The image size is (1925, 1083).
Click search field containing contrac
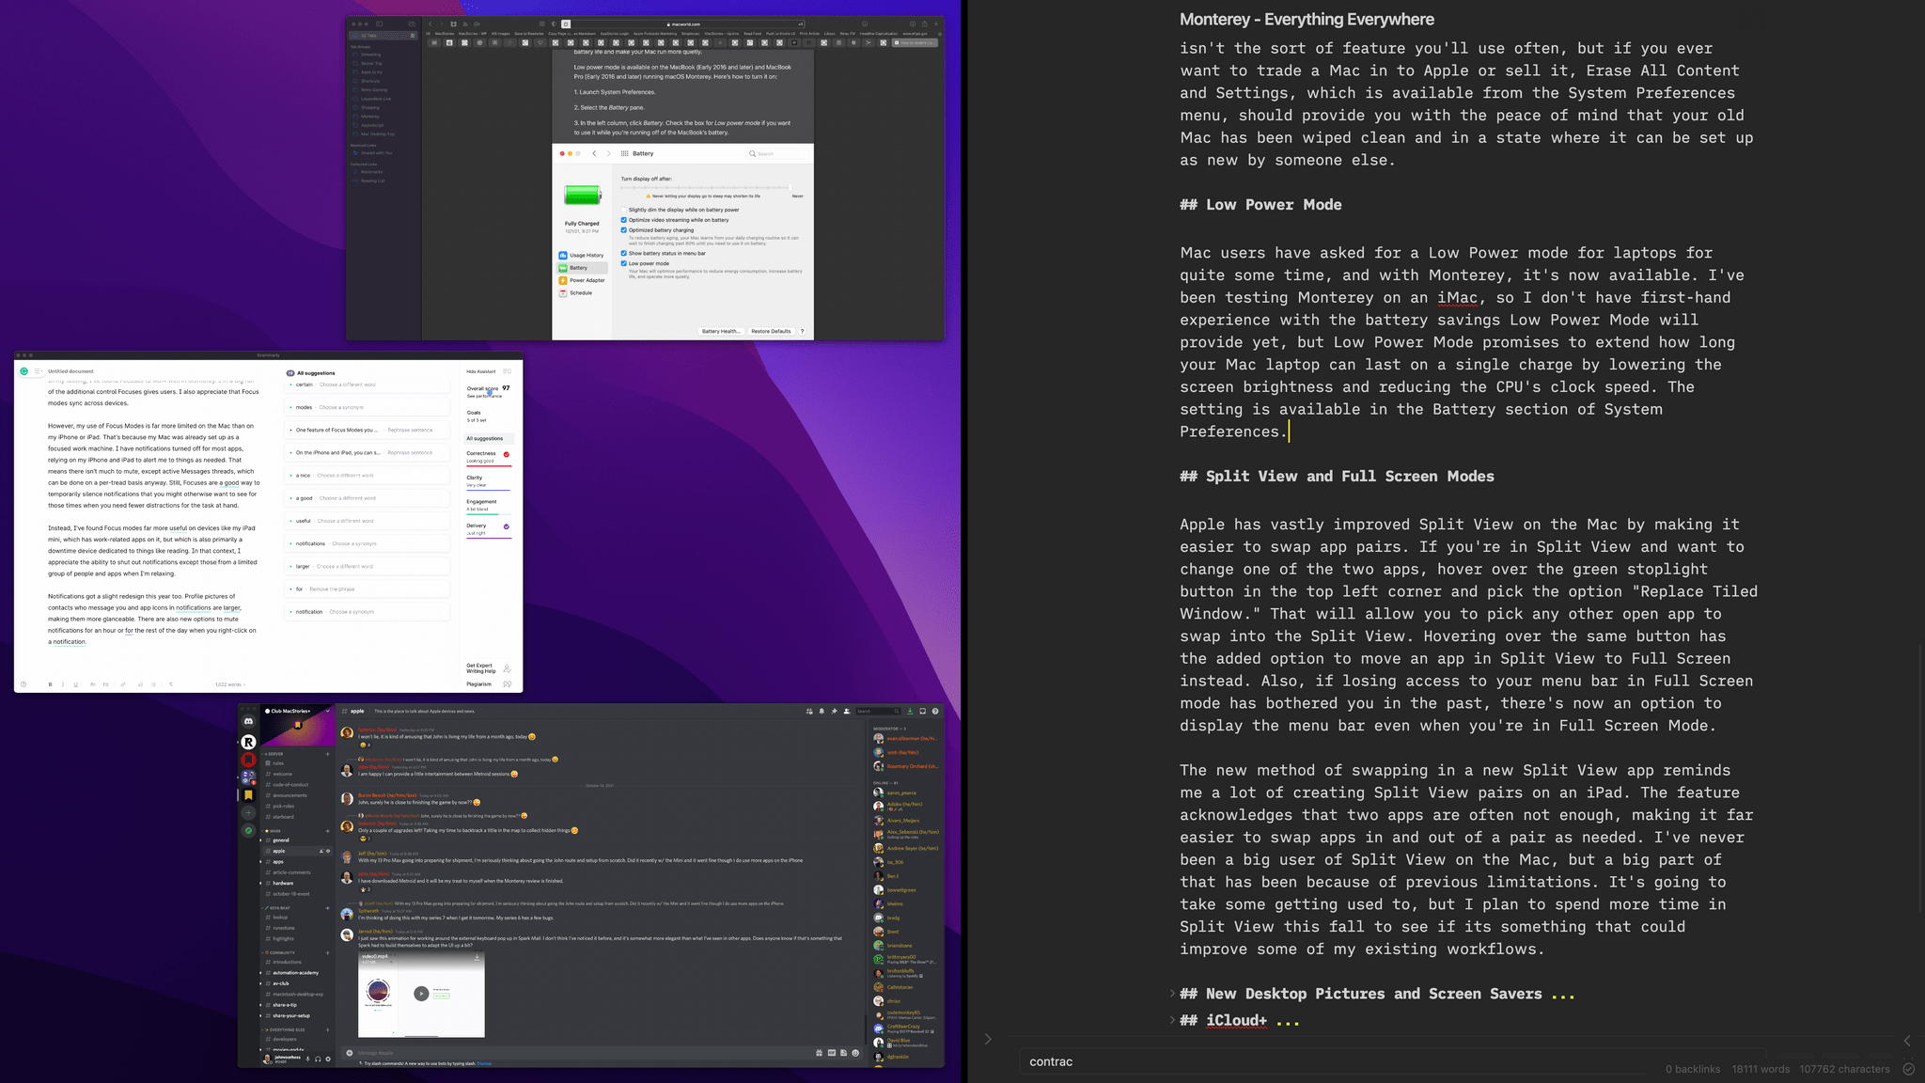pyautogui.click(x=1393, y=1061)
